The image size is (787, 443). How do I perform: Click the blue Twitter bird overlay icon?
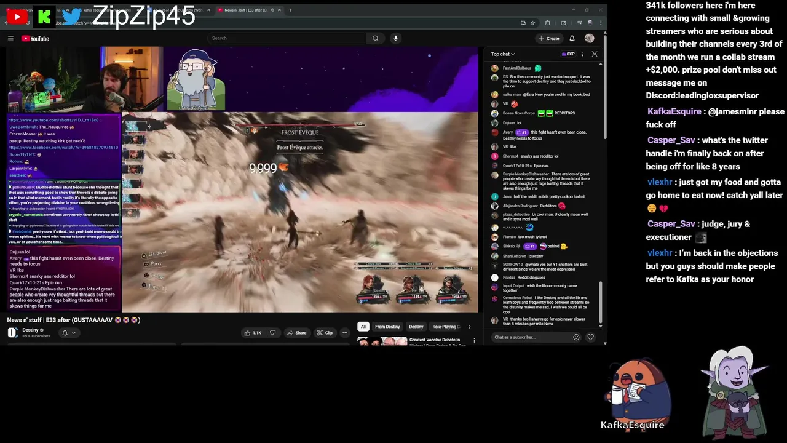73,17
